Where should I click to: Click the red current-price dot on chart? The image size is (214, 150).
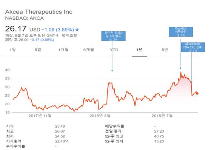coord(197,94)
